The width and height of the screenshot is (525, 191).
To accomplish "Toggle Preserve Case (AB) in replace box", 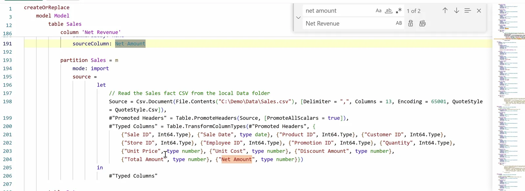I will (399, 23).
